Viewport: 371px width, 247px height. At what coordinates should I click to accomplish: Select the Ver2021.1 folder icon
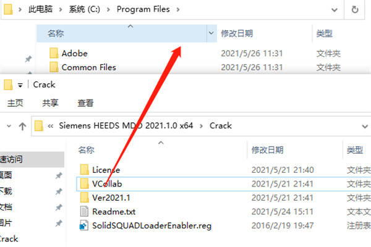(84, 198)
